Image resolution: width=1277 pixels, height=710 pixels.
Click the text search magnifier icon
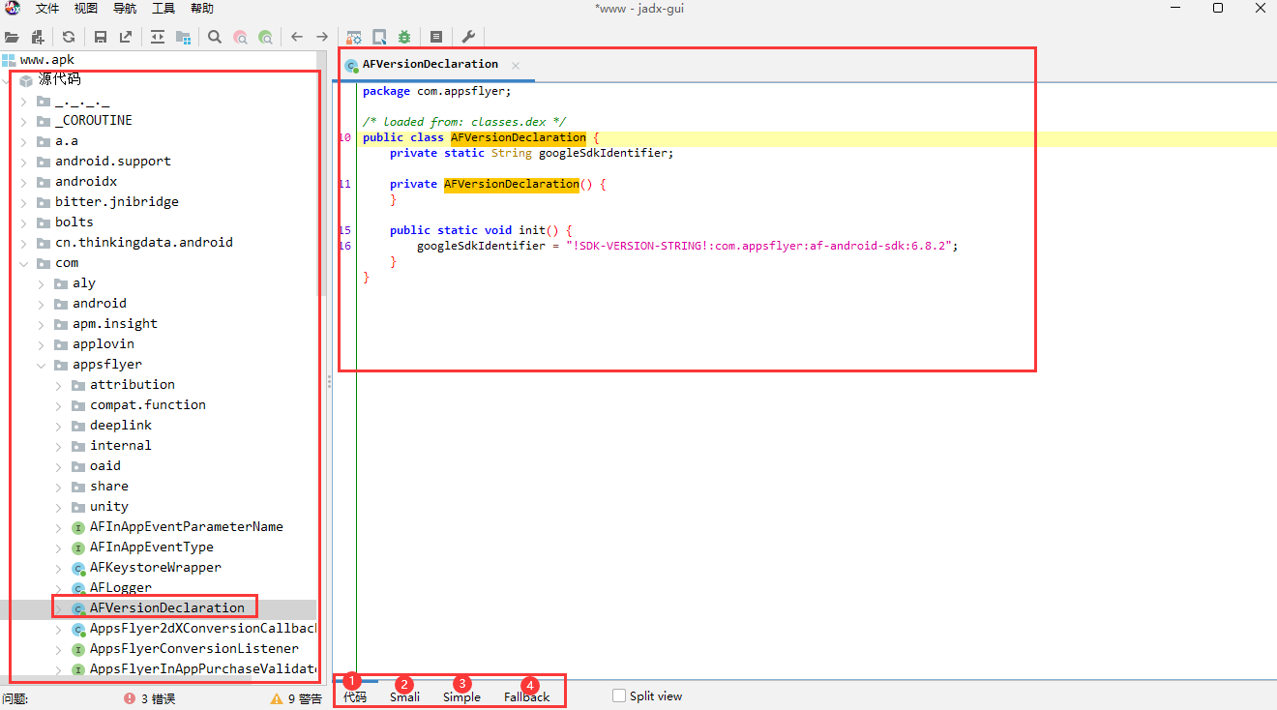point(213,37)
